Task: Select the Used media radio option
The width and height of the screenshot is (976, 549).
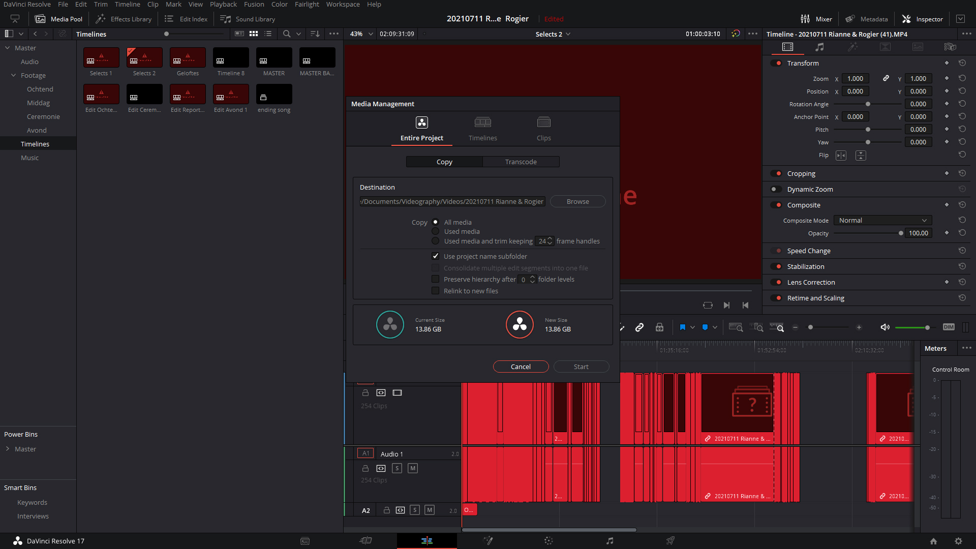Action: tap(436, 231)
